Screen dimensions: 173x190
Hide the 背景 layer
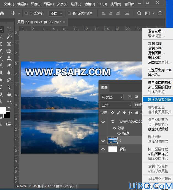coord(103,149)
